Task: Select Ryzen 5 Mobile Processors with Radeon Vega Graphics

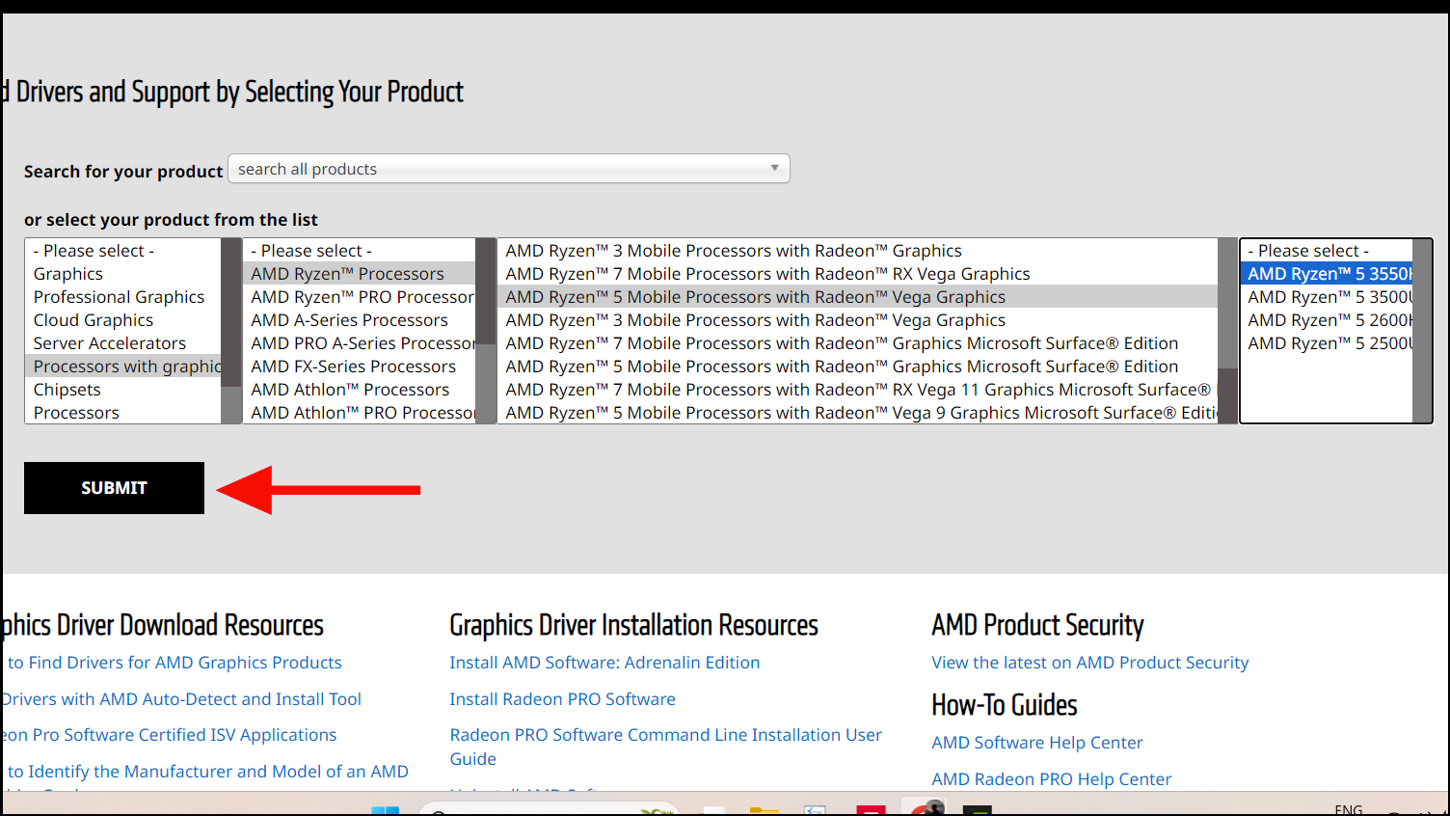Action: (858, 297)
